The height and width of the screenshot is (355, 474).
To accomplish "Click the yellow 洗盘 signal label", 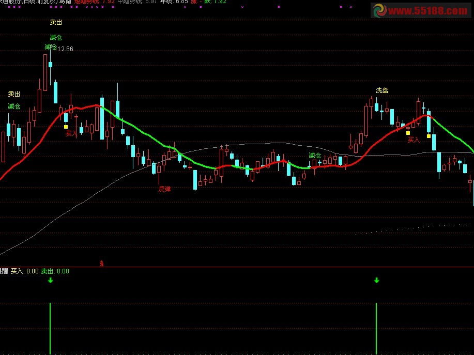I will pyautogui.click(x=382, y=90).
